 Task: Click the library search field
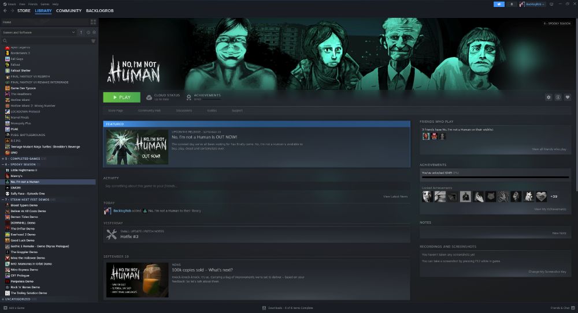(46, 41)
